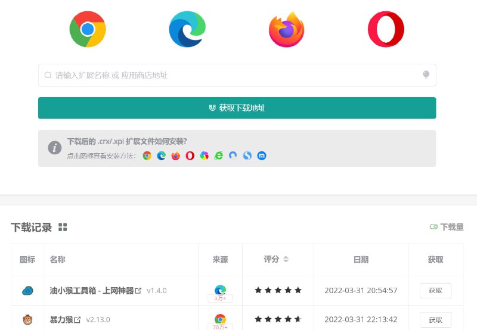Click the 获取 column header
This screenshot has width=477, height=330.
(436, 260)
